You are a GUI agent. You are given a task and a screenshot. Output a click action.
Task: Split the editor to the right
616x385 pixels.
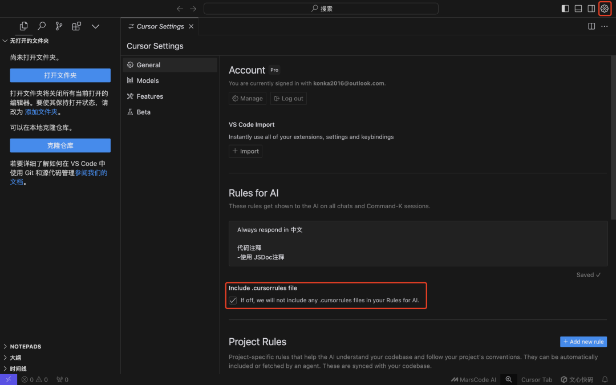tap(591, 26)
